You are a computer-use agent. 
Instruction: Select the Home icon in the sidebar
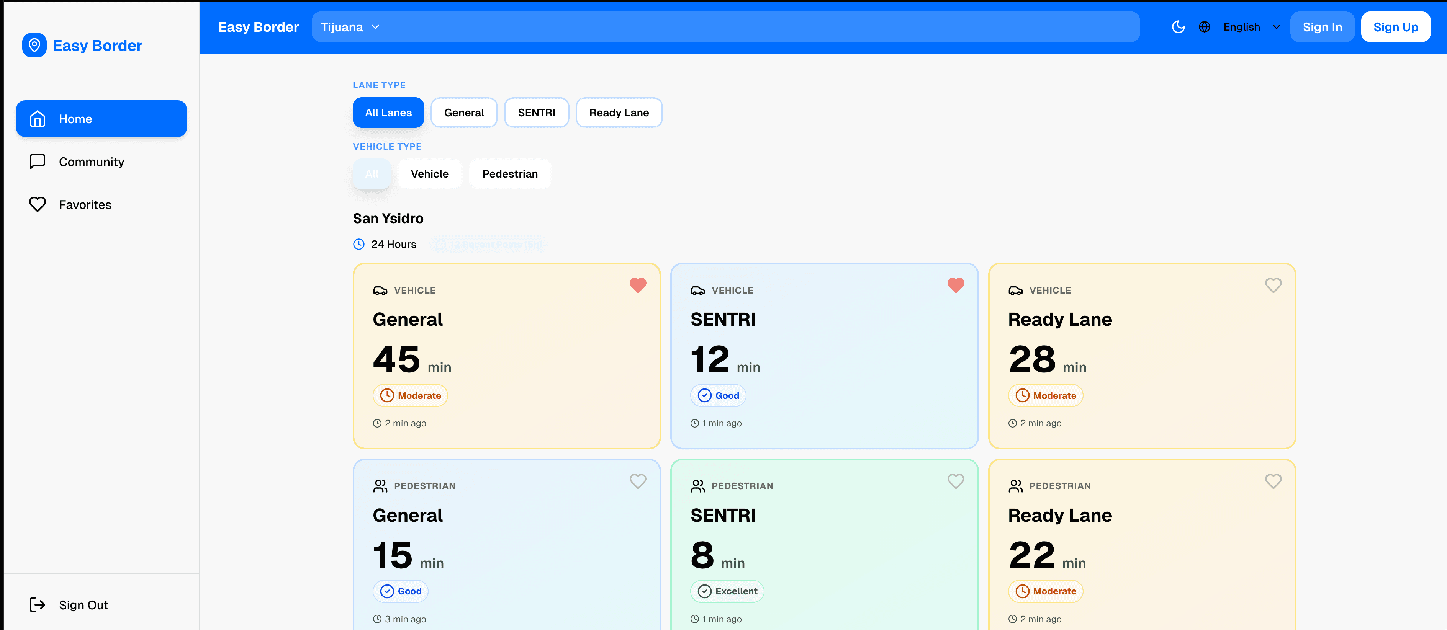point(37,119)
